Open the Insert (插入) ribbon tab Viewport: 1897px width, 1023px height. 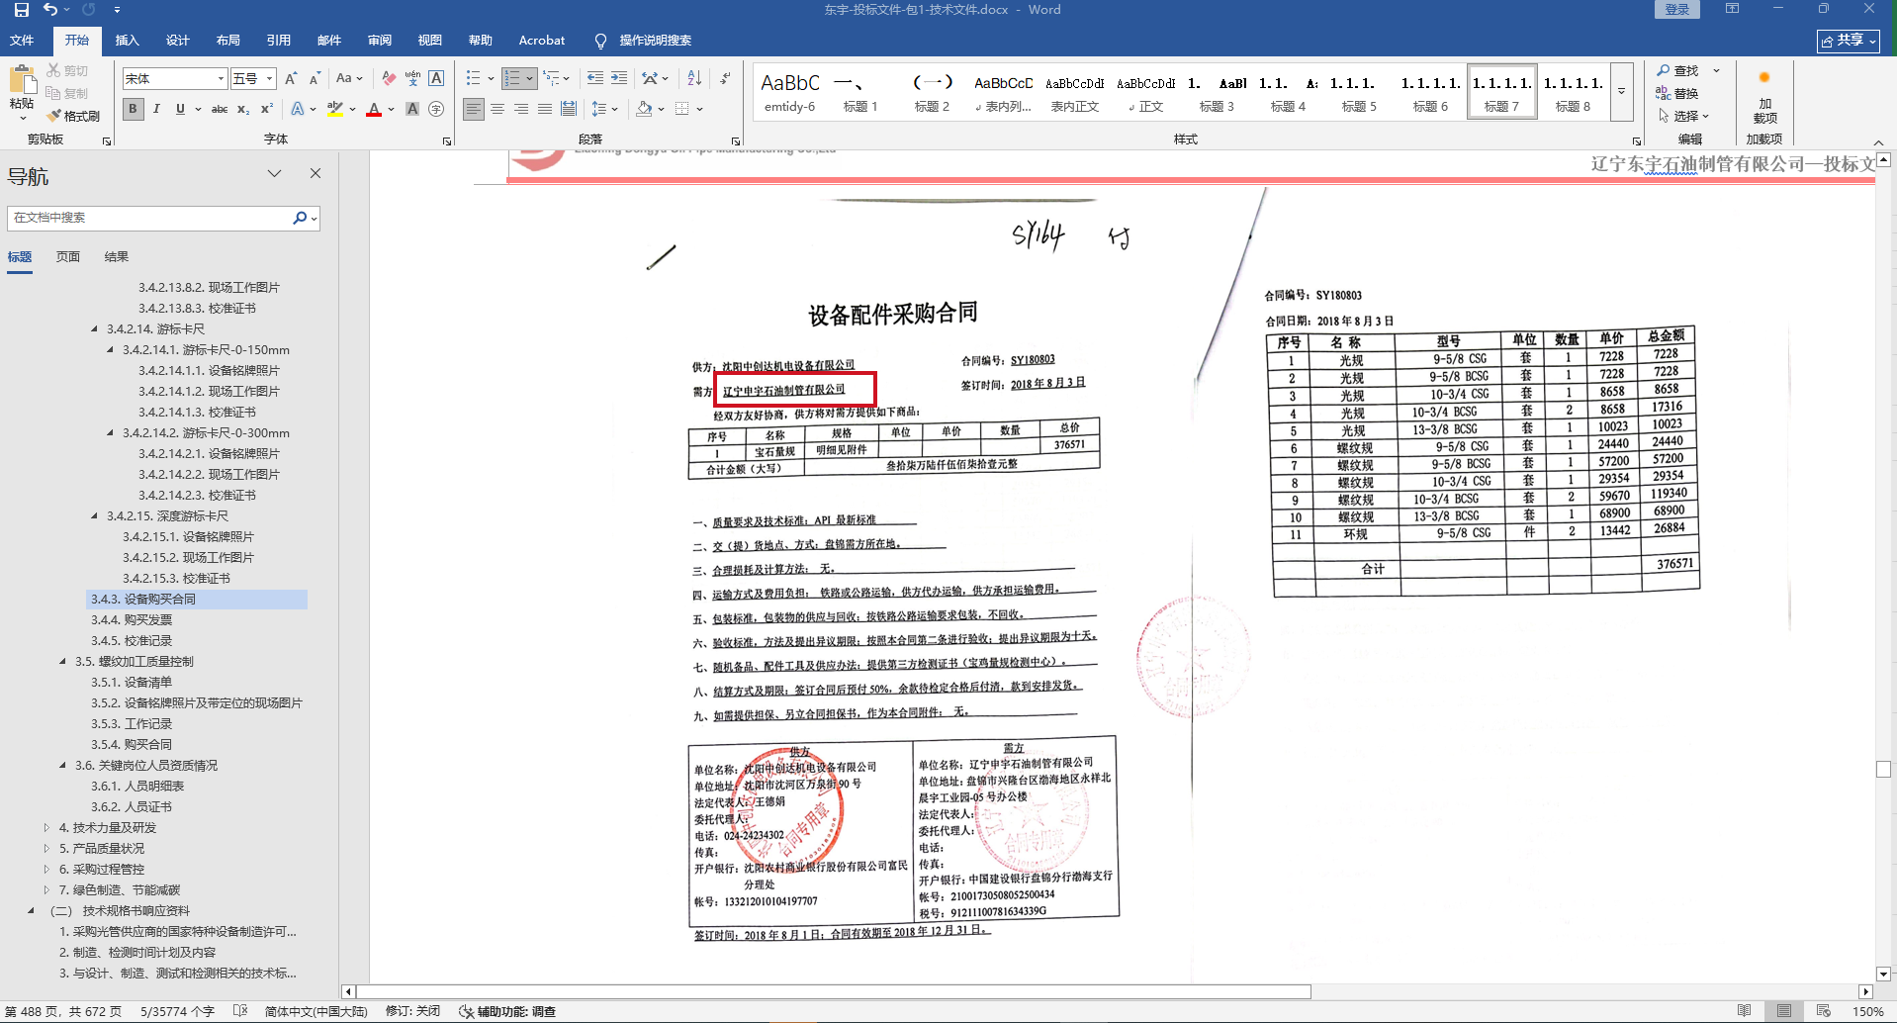[127, 41]
